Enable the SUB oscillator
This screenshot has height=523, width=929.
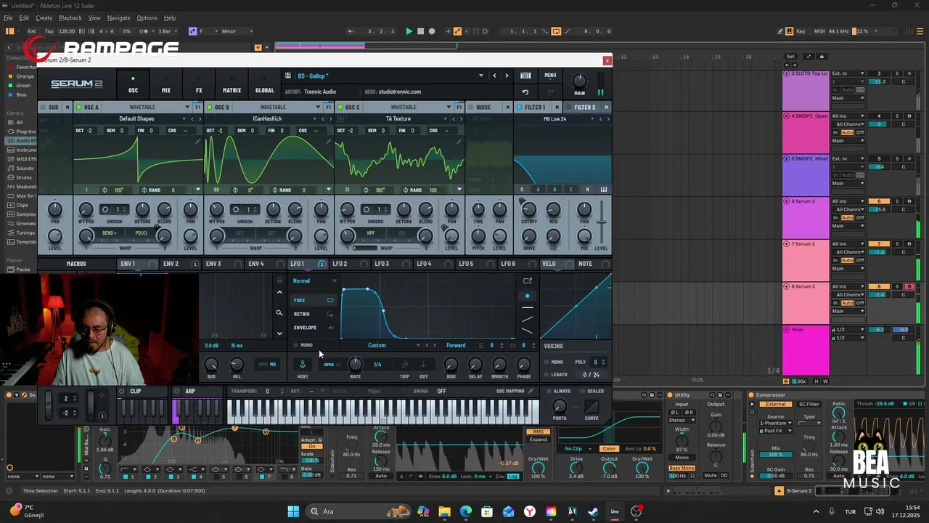coord(44,108)
